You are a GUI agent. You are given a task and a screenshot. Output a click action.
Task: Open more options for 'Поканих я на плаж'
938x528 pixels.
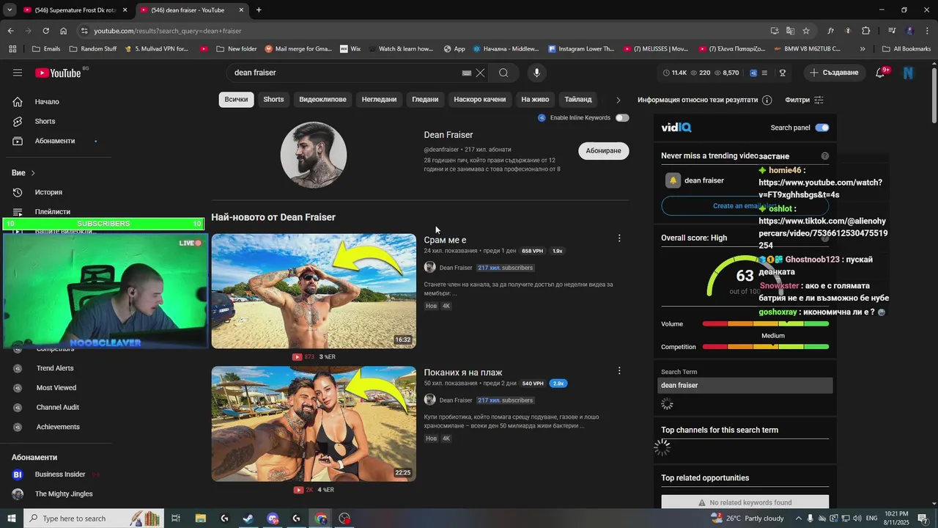pyautogui.click(x=619, y=371)
